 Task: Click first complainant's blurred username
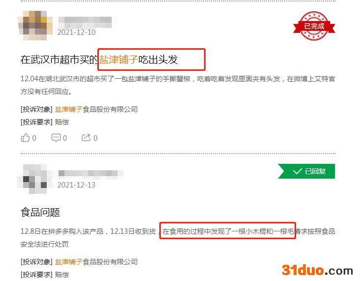(85, 23)
